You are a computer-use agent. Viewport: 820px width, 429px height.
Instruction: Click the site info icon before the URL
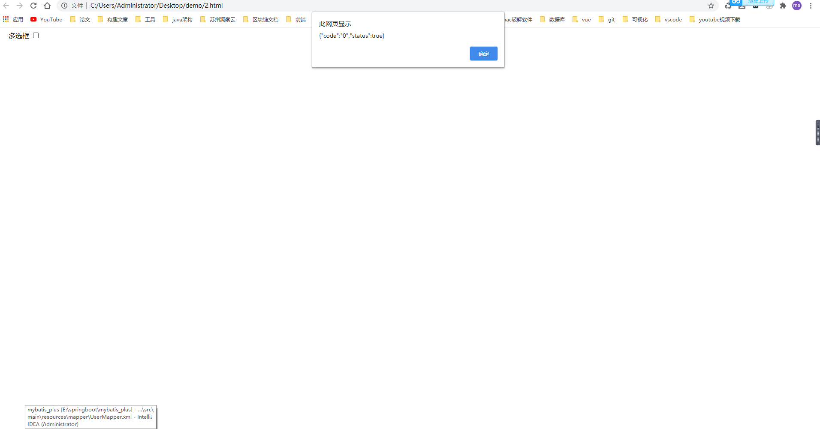point(64,6)
